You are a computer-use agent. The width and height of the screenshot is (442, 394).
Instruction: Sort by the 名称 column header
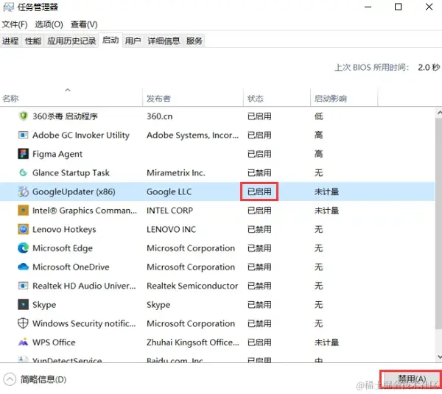pyautogui.click(x=71, y=98)
